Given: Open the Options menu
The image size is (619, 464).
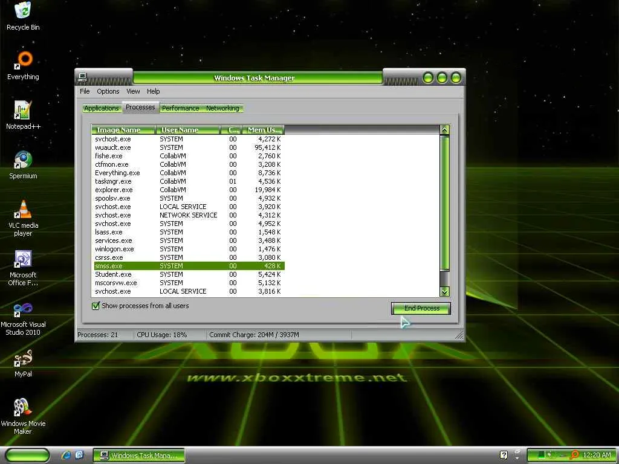Looking at the screenshot, I should pos(108,91).
